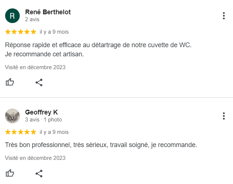Open Geoffrey K's profile picture thumbnail

click(x=12, y=116)
